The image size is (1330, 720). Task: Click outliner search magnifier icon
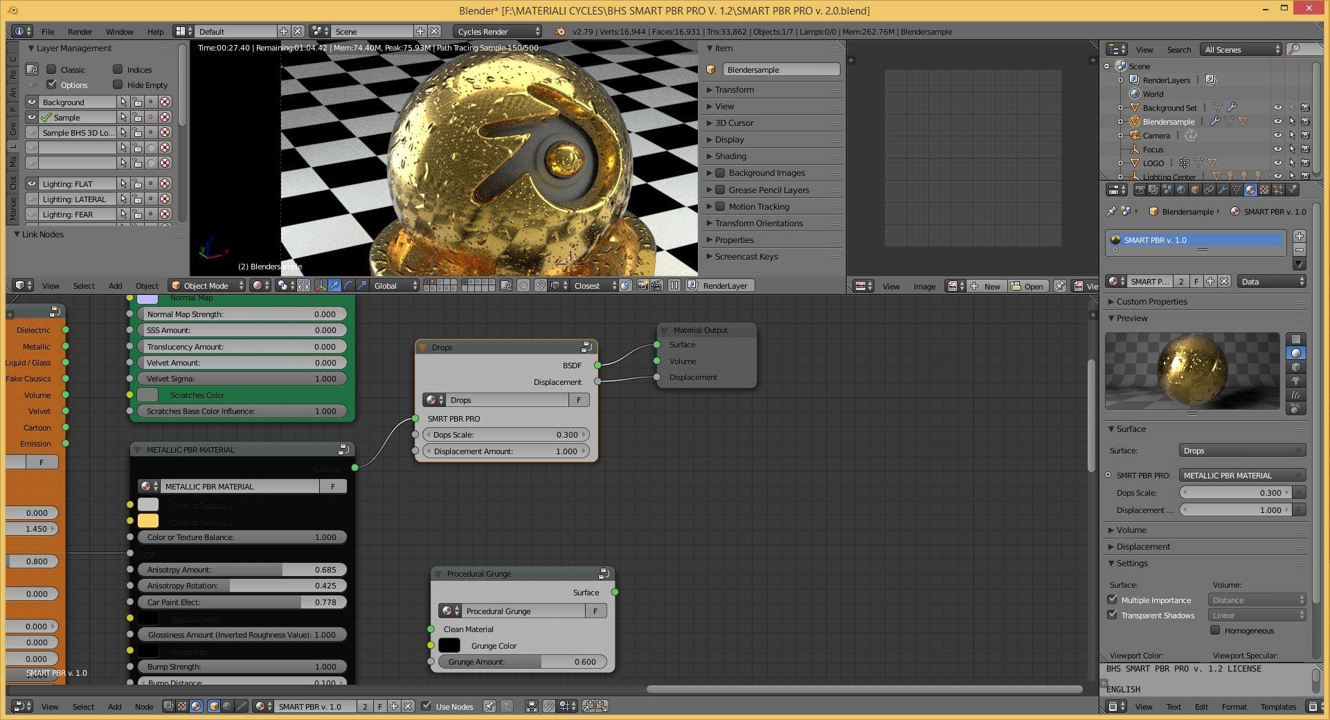1293,49
